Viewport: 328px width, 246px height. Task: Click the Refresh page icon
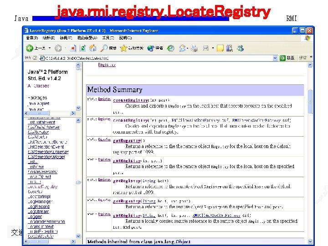[x=83, y=48]
